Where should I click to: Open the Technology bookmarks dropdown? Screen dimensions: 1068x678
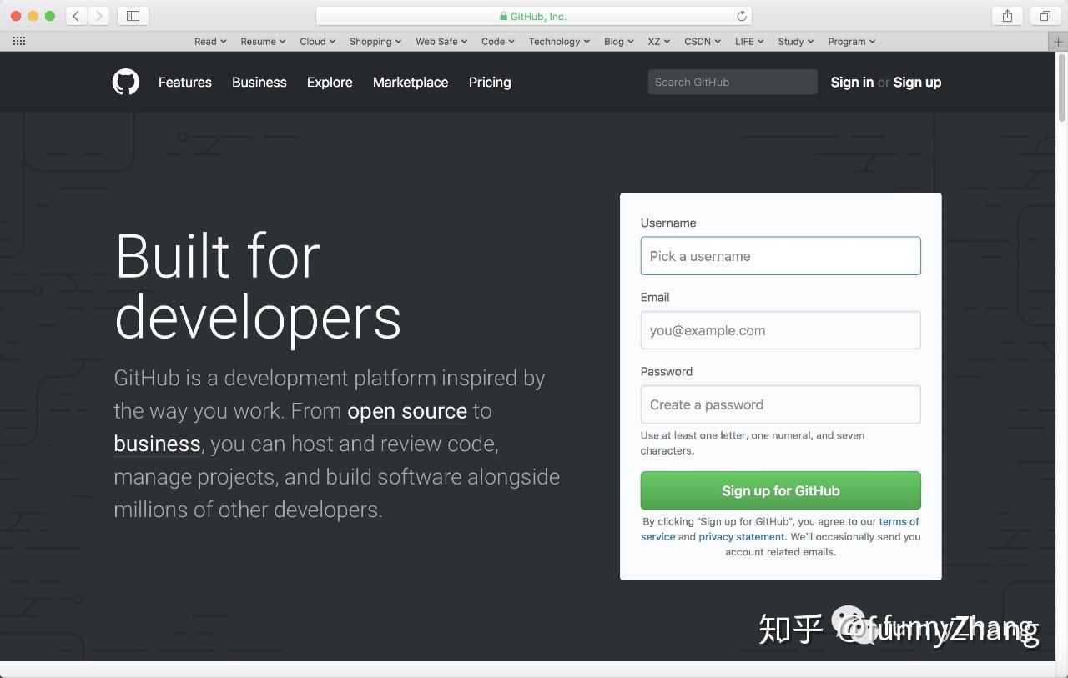[558, 41]
